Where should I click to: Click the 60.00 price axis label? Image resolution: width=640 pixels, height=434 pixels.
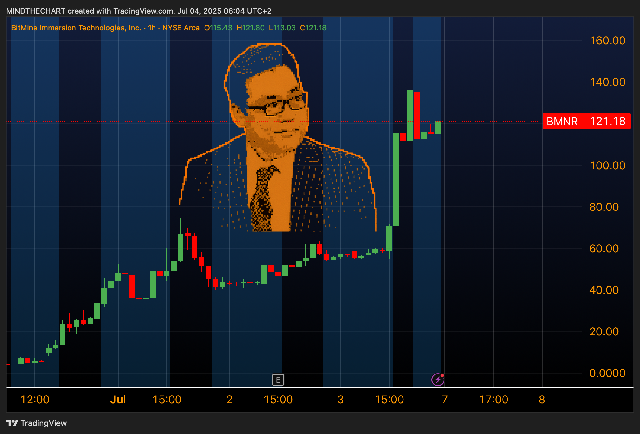click(x=604, y=249)
